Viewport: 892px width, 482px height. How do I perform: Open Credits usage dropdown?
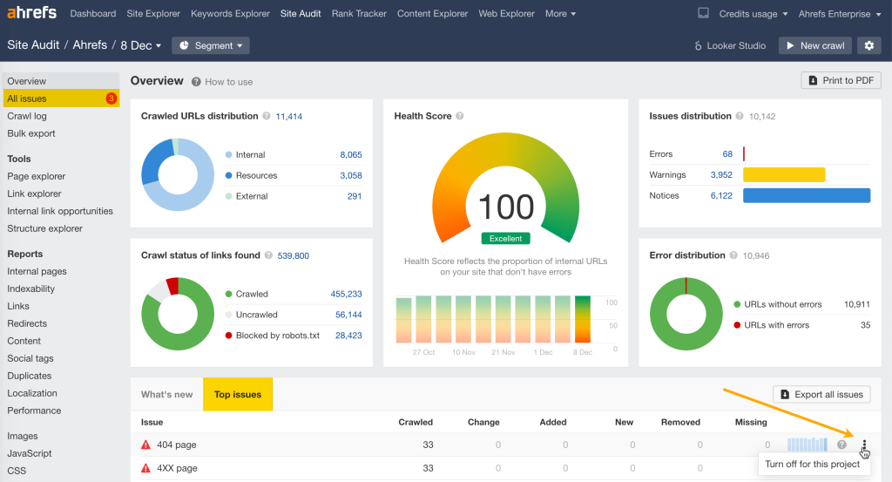753,14
